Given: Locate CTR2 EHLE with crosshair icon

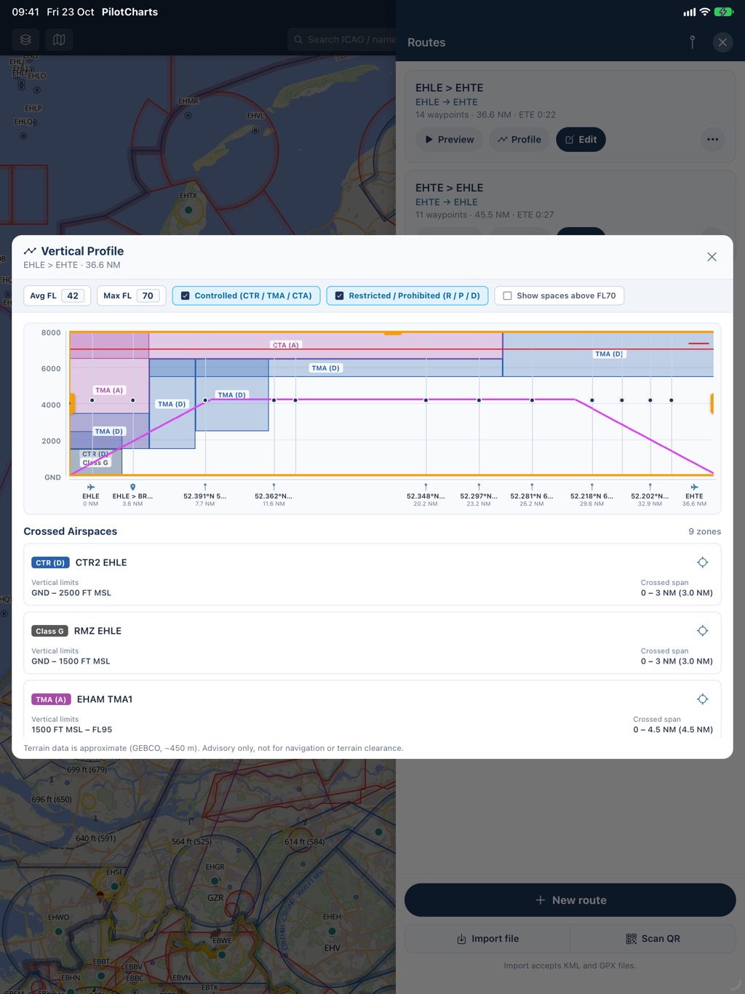Looking at the screenshot, I should (702, 562).
